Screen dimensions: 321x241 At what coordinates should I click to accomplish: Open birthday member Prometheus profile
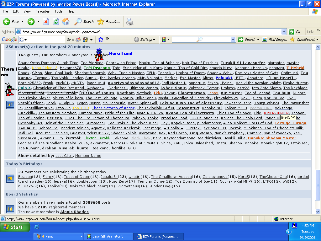pyautogui.click(x=128, y=186)
